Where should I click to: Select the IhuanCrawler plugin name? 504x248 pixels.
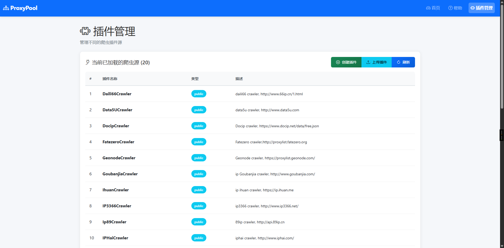pyautogui.click(x=115, y=190)
